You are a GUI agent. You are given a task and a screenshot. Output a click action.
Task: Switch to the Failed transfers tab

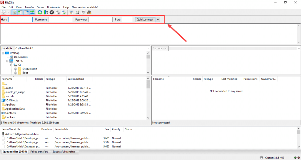pos(40,152)
